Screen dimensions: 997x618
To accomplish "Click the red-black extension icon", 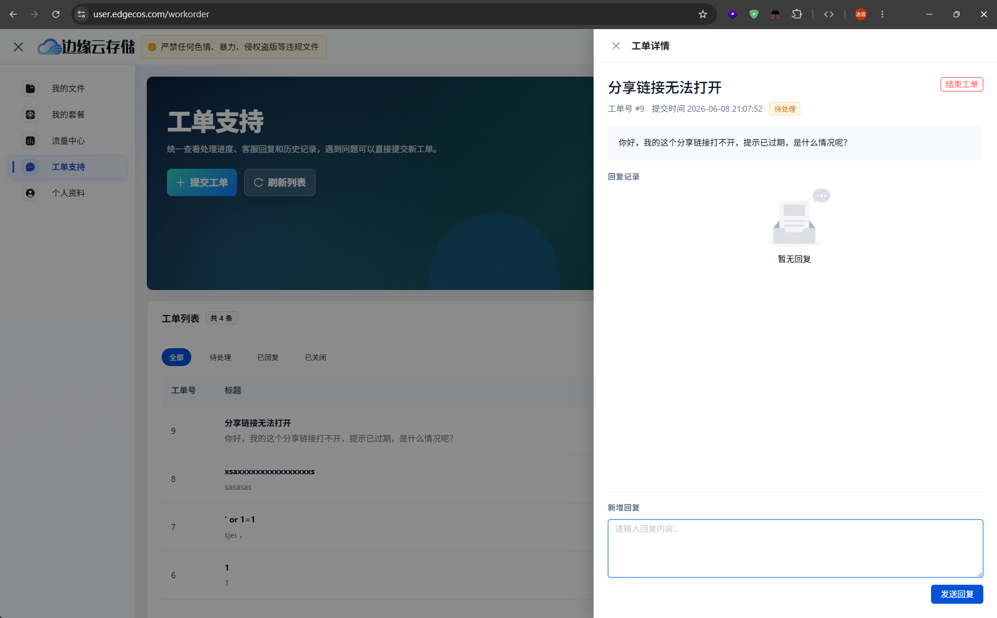I will tap(775, 14).
